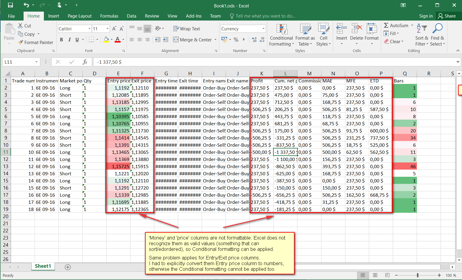Expand the Currency number format dropdown
Screen dimensions: 462x280
tap(263, 29)
